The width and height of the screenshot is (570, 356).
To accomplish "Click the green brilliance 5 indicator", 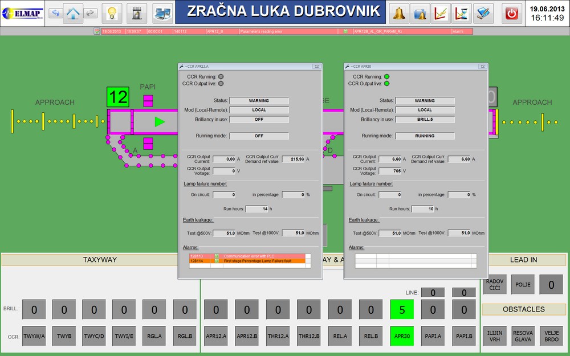I will click(402, 310).
